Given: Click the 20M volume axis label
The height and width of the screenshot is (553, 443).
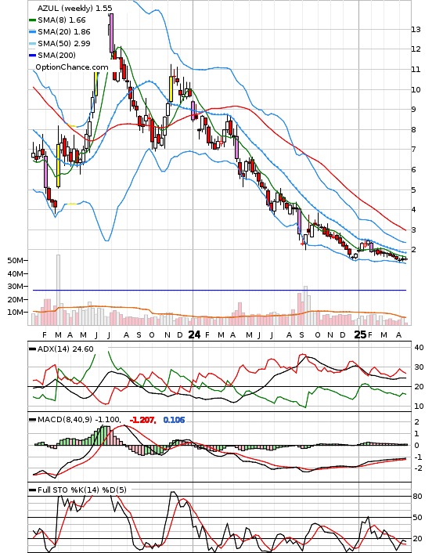Looking at the screenshot, I should [x=15, y=299].
